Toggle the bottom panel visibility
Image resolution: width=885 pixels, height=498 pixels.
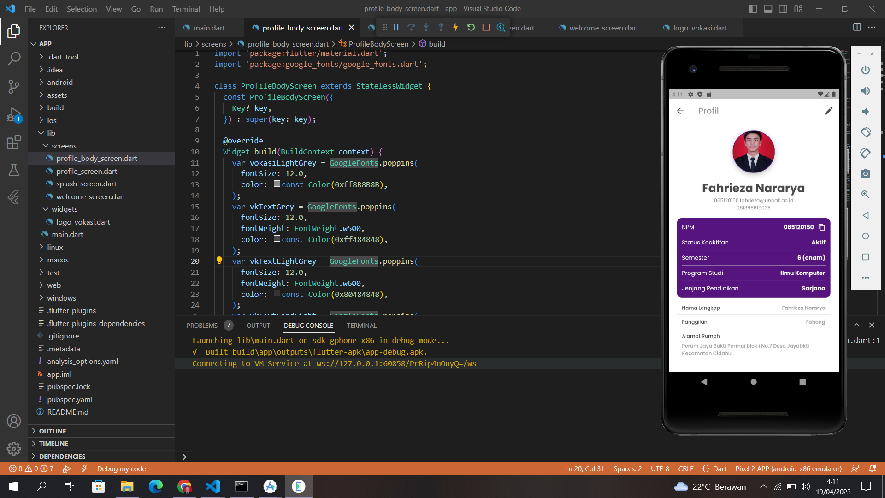click(x=767, y=8)
